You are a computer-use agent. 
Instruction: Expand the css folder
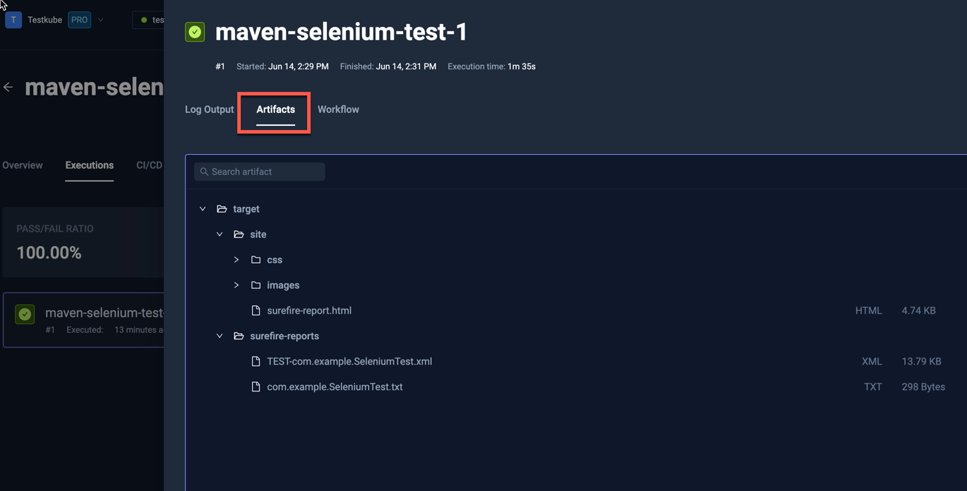tap(236, 259)
